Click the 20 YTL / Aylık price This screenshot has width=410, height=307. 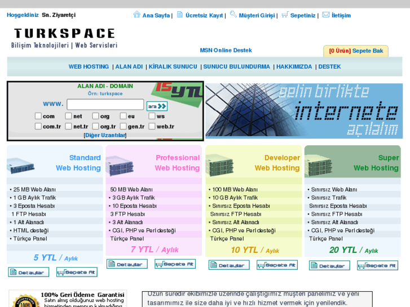[x=354, y=250]
